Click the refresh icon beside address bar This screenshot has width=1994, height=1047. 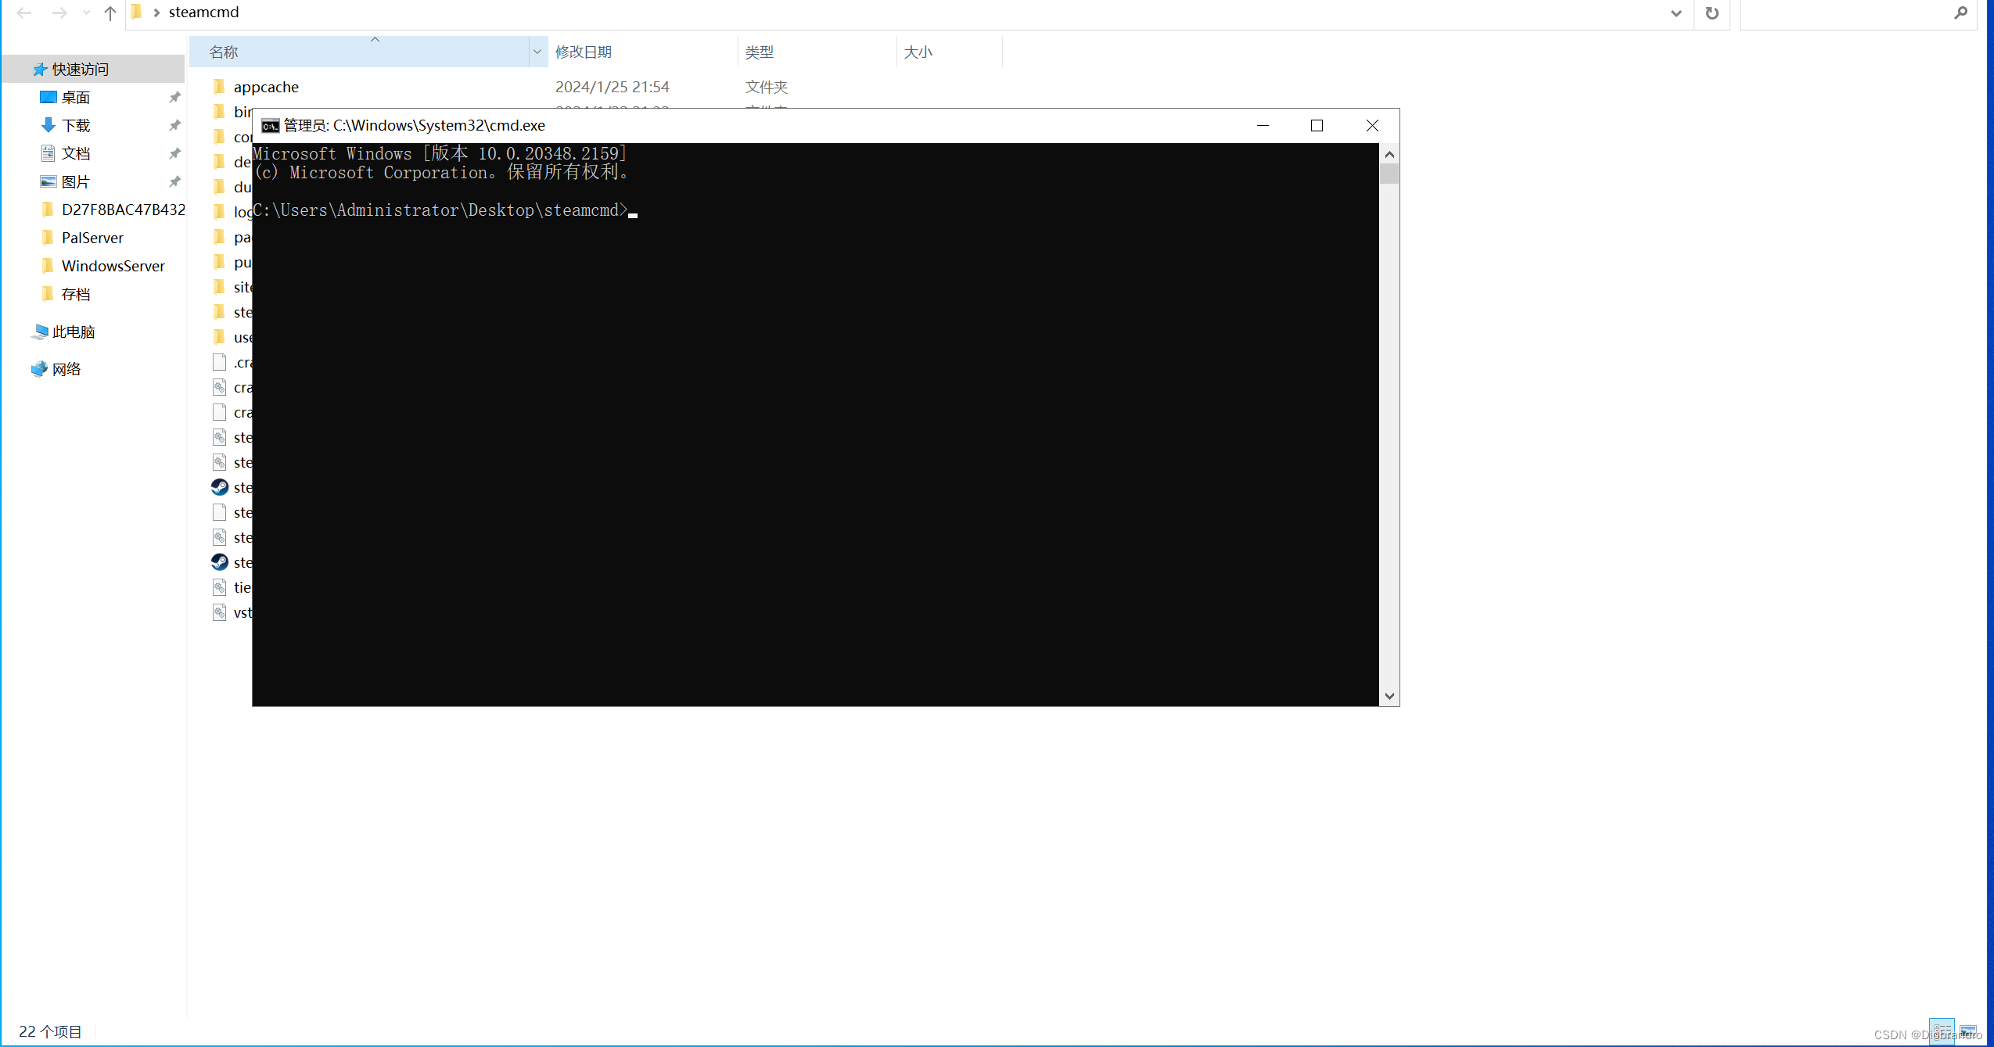pos(1712,13)
